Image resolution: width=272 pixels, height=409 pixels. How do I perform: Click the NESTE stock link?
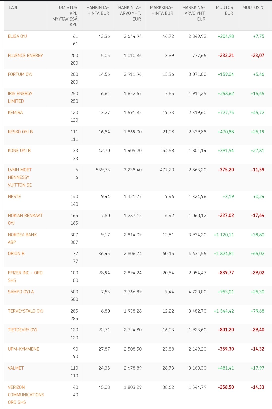coord(14,197)
